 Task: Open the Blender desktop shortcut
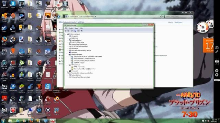pyautogui.click(x=56, y=99)
